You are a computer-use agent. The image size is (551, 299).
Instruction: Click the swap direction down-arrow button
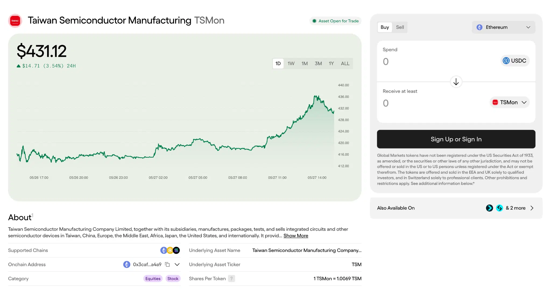[456, 82]
